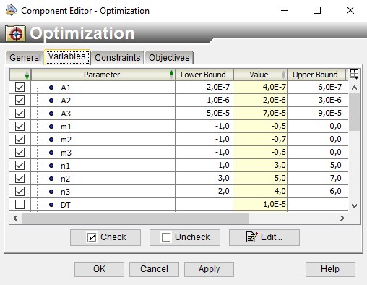Click the horizontal scrollbar thumb
The image size is (367, 285).
[x=135, y=218]
